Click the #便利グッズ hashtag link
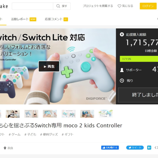The image size is (158, 158). tap(49, 134)
